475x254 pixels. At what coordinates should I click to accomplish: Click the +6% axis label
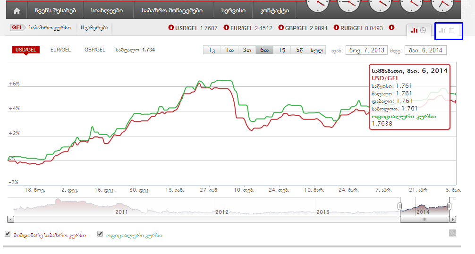coord(14,84)
